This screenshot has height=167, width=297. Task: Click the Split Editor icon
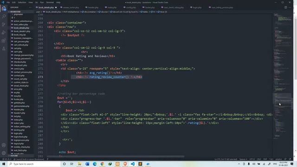tap(286, 7)
